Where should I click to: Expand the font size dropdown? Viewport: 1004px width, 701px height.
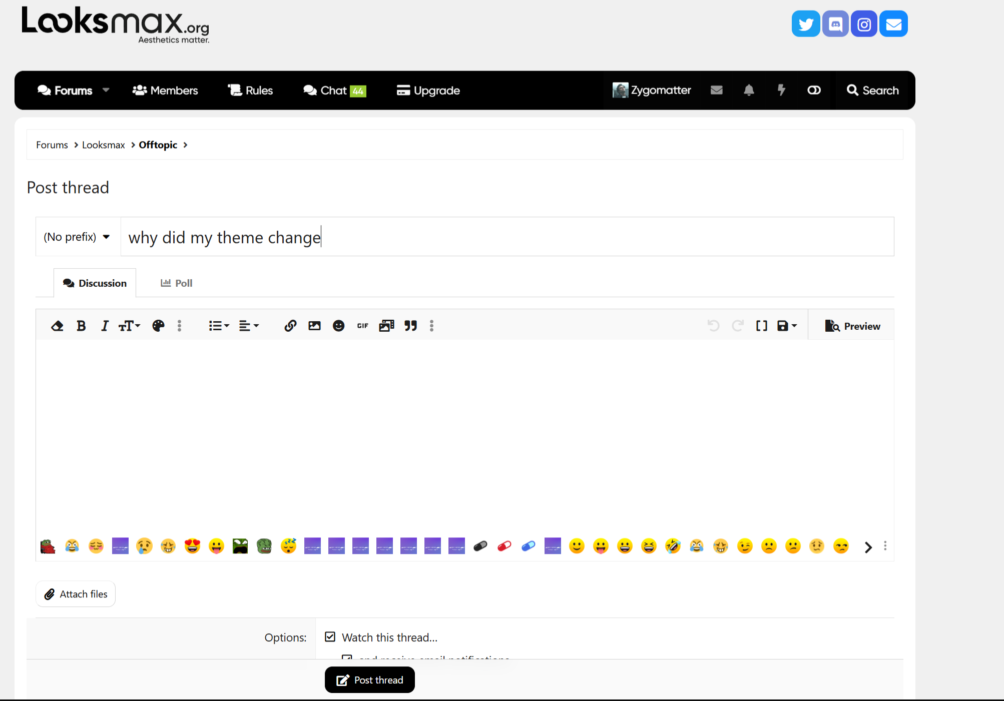[x=129, y=326]
